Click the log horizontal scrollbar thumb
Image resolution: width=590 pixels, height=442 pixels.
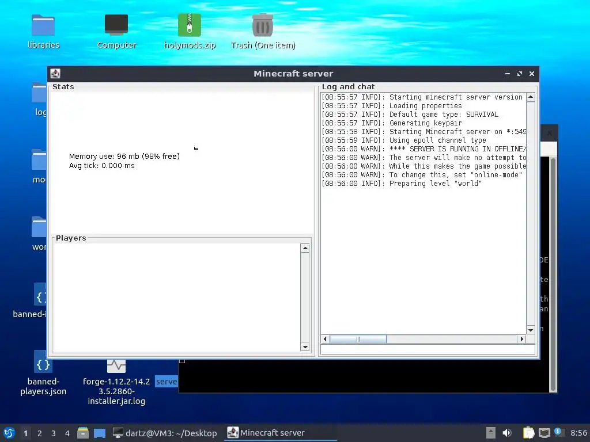pos(358,339)
